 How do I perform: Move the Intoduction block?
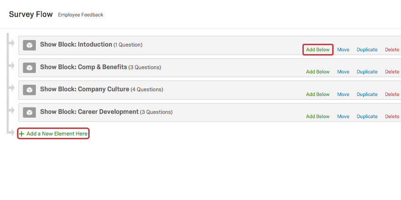(343, 49)
